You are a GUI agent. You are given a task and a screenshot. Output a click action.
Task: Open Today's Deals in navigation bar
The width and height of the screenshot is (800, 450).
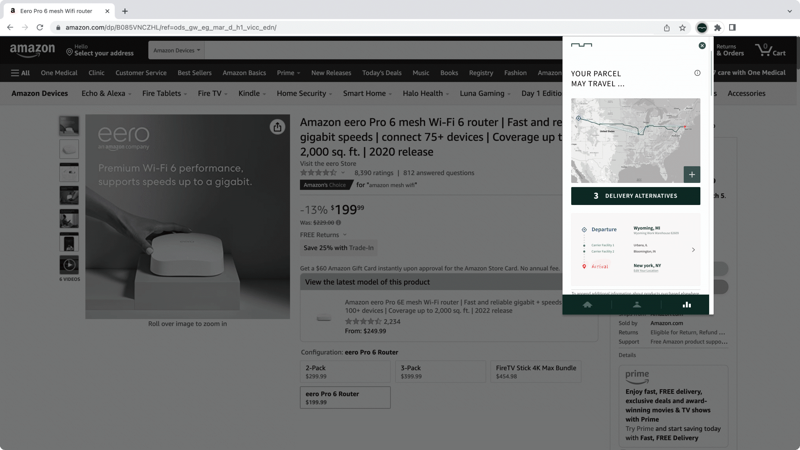click(382, 73)
